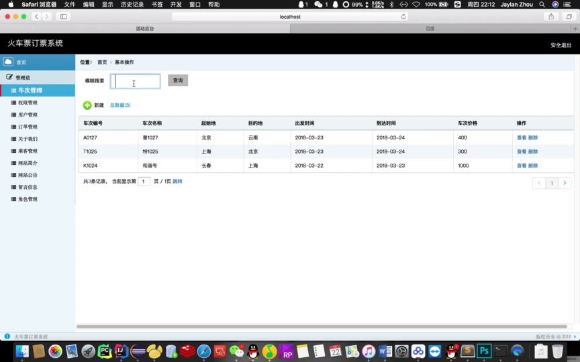580x362 pixels.
Task: Open WeChat from the dock
Action: pyautogui.click(x=237, y=351)
